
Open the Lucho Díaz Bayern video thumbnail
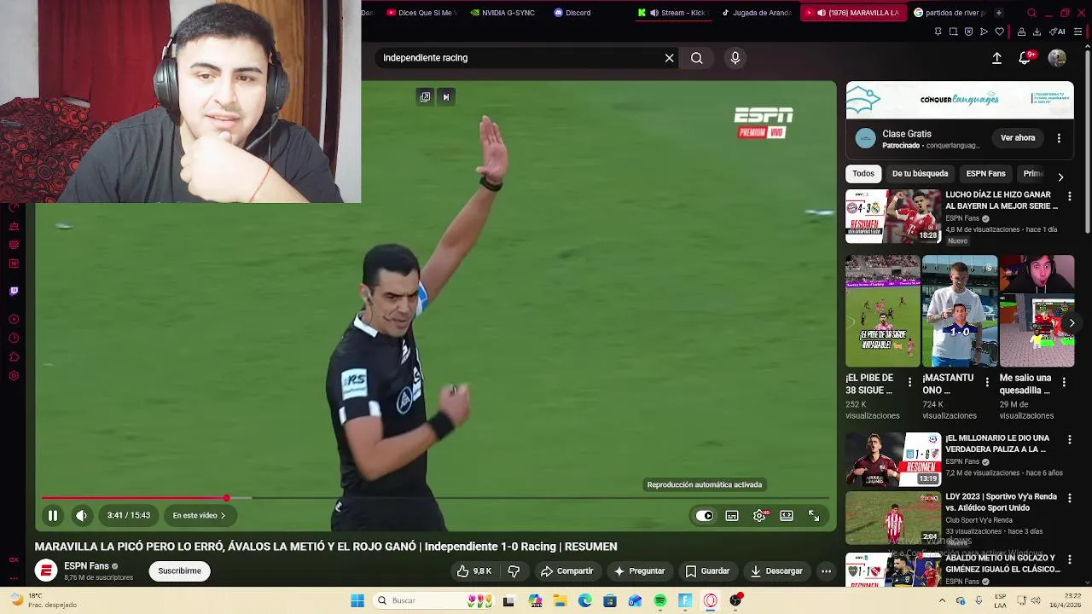coord(892,217)
